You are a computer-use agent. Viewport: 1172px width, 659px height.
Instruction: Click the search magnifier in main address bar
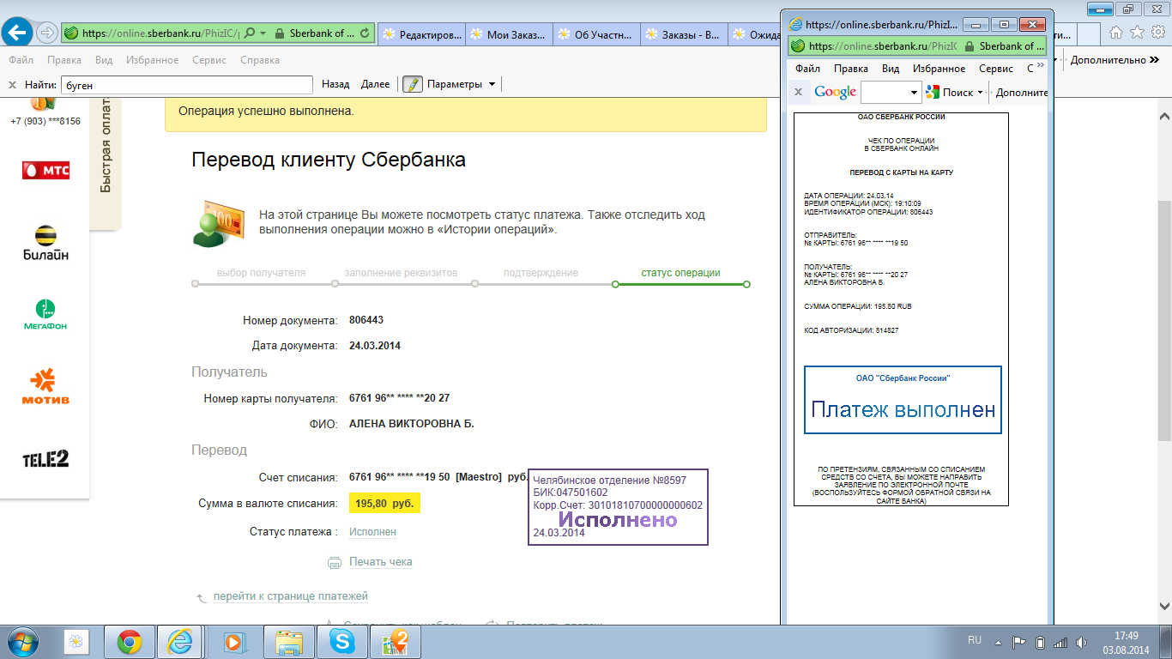(250, 33)
